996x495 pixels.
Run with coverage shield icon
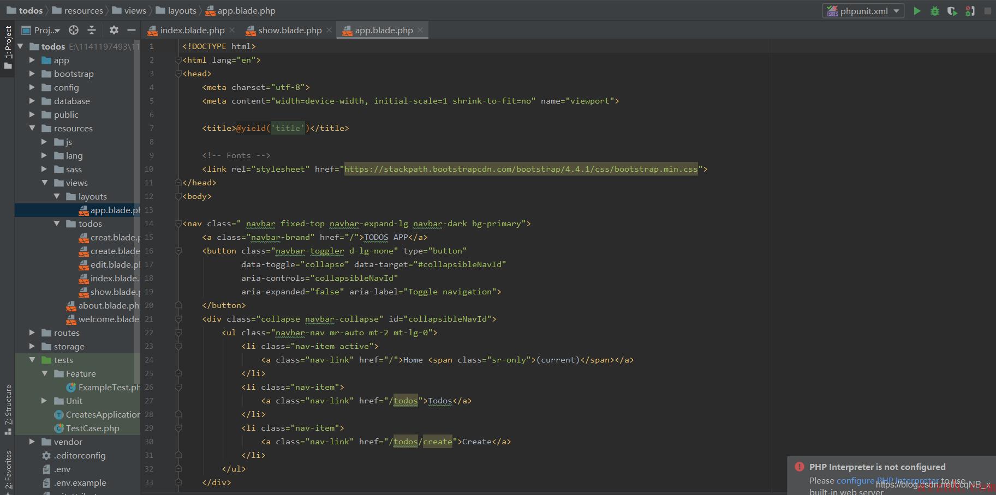952,11
